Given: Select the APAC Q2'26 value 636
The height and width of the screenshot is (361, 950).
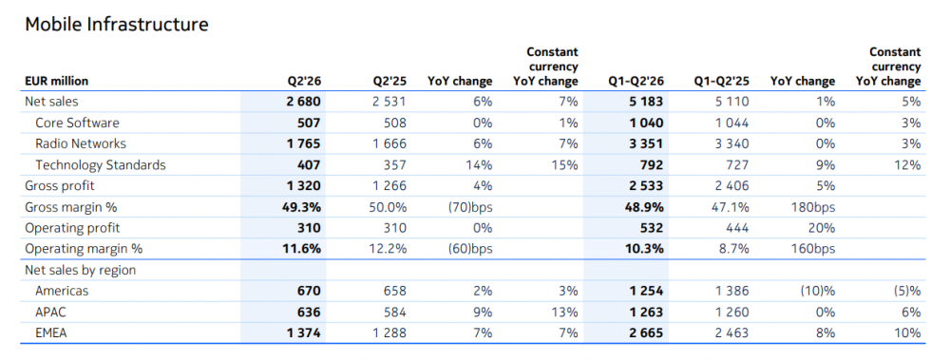Looking at the screenshot, I should 309,312.
